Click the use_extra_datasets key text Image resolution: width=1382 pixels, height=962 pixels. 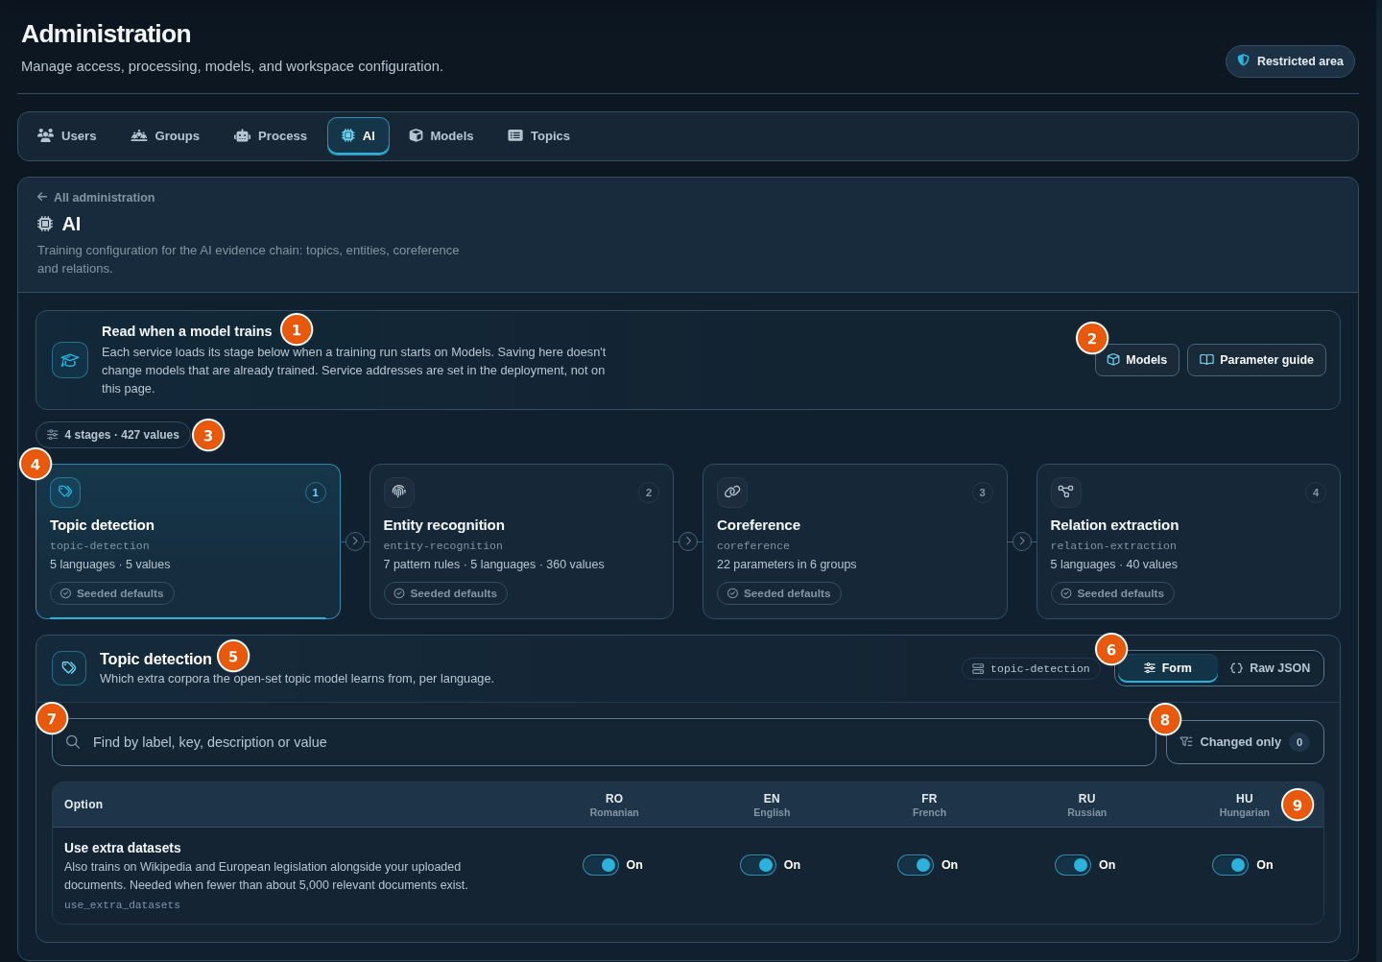tap(122, 905)
